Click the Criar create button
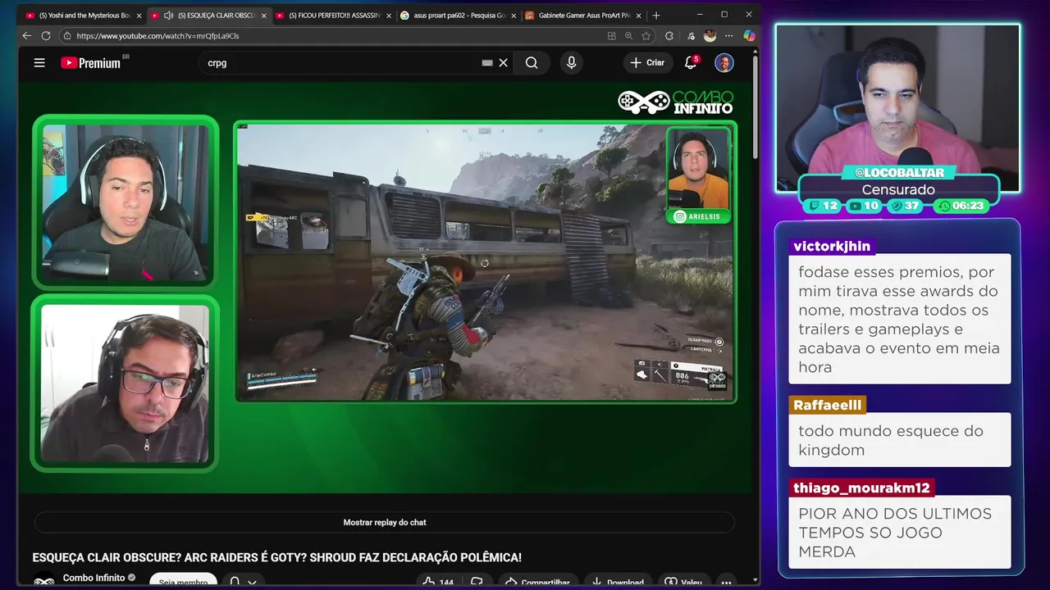 [x=647, y=63]
